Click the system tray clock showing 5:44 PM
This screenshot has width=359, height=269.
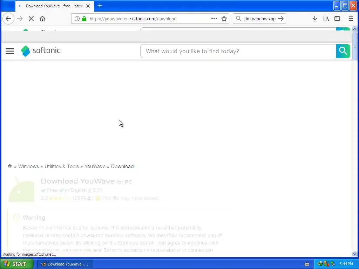pos(346,264)
